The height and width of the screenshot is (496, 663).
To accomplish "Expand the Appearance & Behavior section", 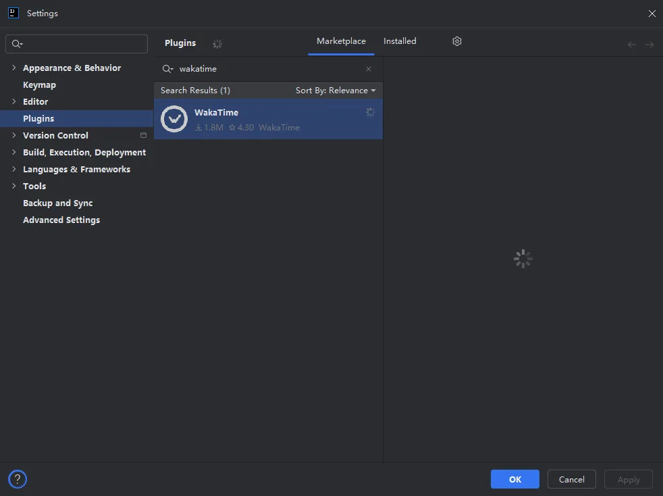I will pos(14,68).
